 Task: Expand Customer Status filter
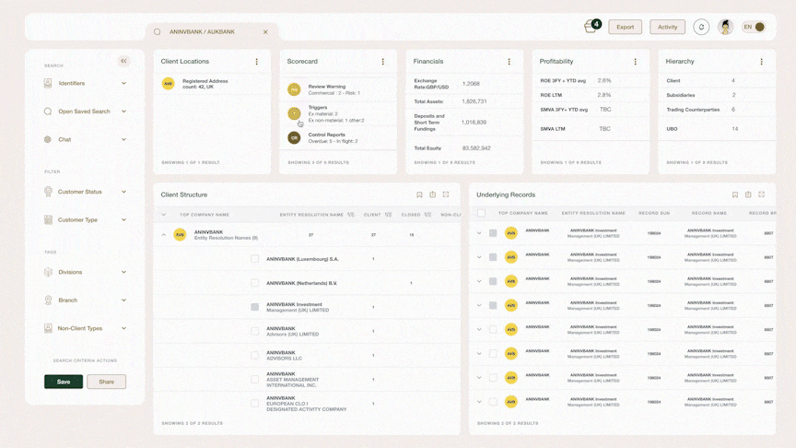(x=123, y=192)
